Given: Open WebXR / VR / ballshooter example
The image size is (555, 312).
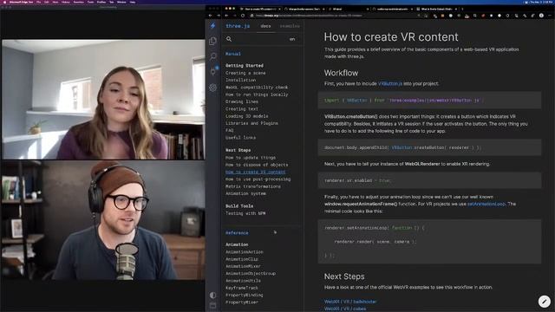Looking at the screenshot, I should point(350,302).
